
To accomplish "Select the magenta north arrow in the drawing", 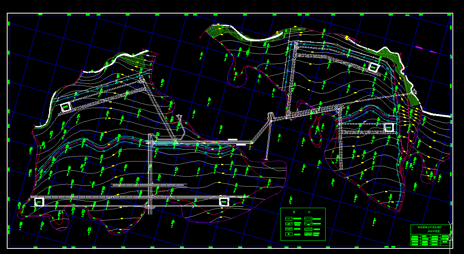I will click(x=426, y=49).
